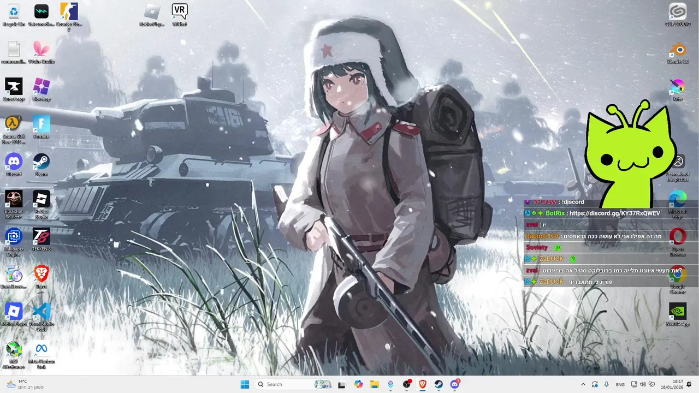Switch to Steam in the taskbar
This screenshot has height=393, width=699.
click(x=439, y=384)
